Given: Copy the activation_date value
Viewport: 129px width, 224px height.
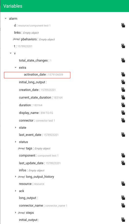Looking at the screenshot, I should pyautogui.click(x=123, y=74).
